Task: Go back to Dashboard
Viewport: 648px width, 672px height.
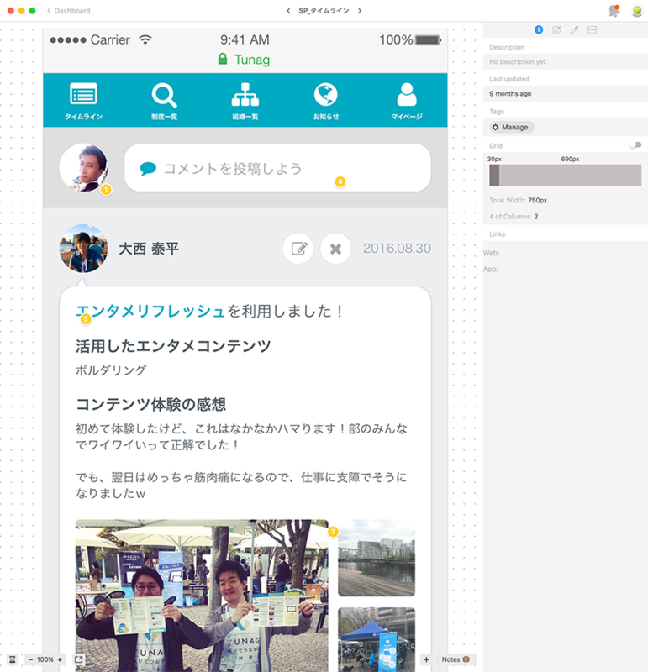Action: click(69, 11)
